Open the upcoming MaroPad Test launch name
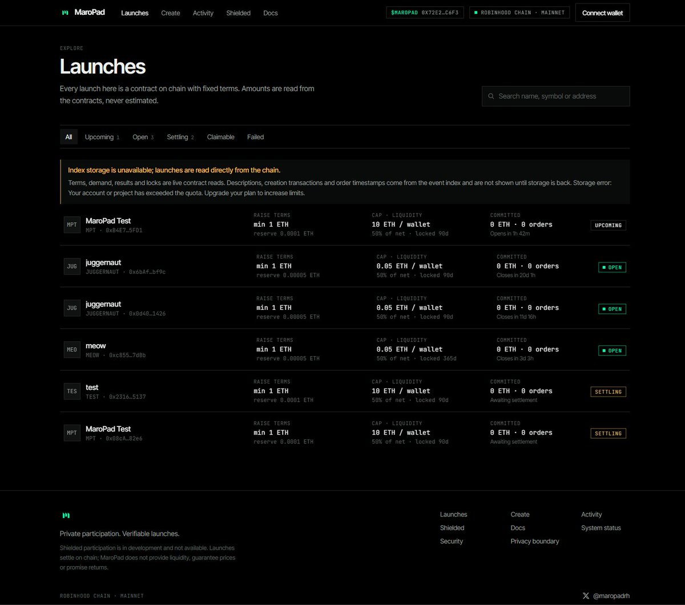This screenshot has width=685, height=605. pos(108,221)
